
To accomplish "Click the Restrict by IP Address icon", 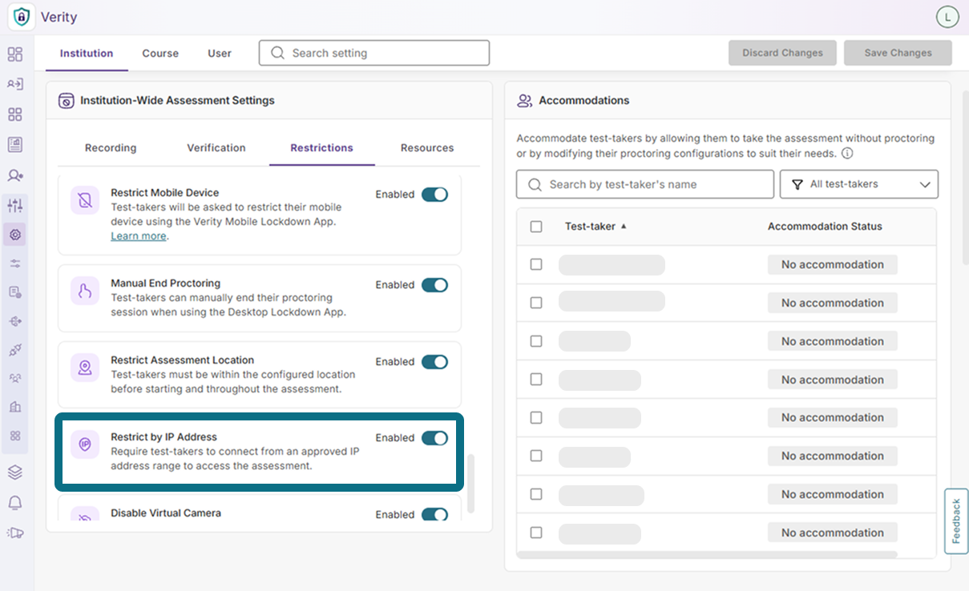I will tap(85, 444).
